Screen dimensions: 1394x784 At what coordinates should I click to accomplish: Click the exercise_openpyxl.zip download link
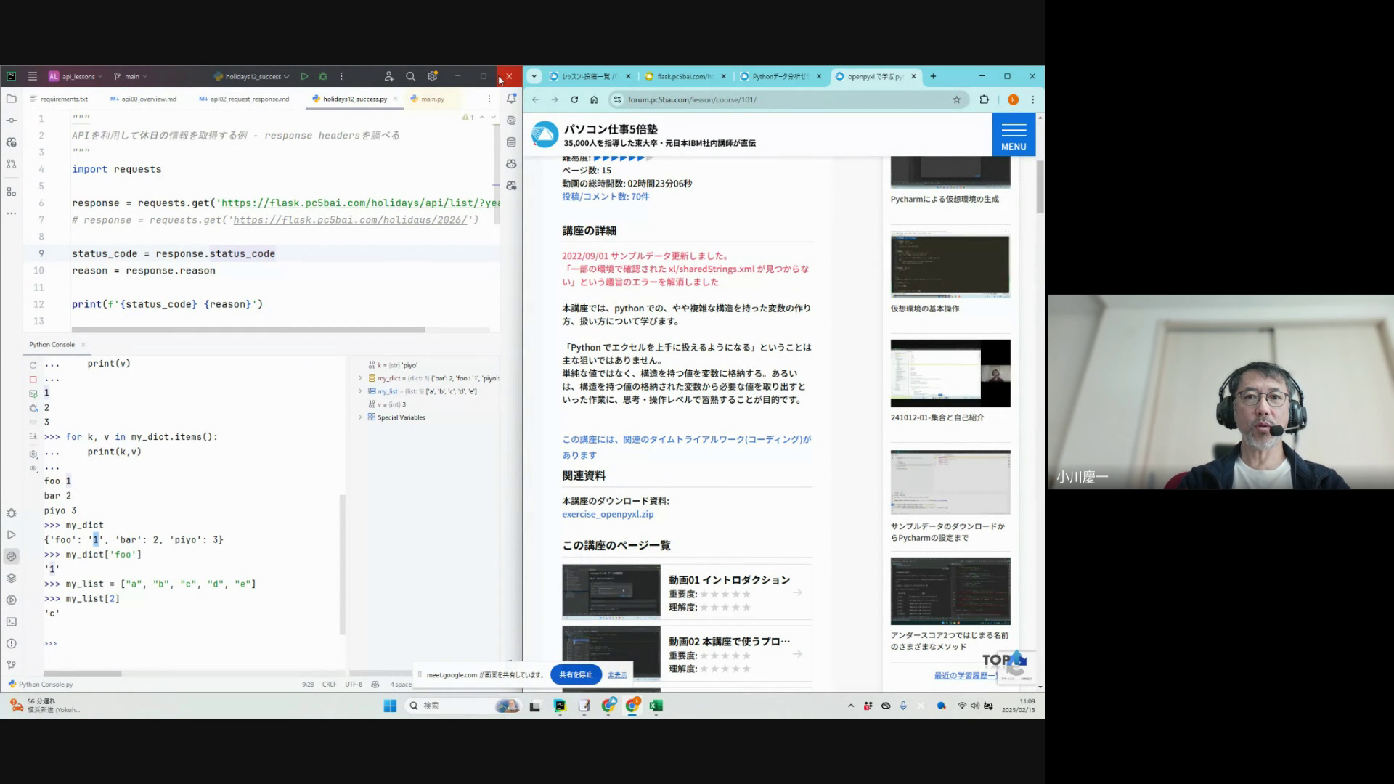point(607,514)
